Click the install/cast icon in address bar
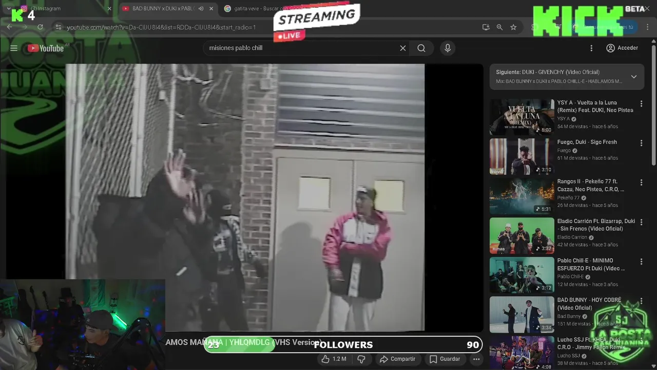The height and width of the screenshot is (370, 657). click(x=486, y=27)
